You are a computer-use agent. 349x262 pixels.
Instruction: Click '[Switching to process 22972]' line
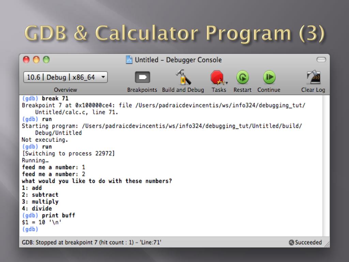coord(68,154)
